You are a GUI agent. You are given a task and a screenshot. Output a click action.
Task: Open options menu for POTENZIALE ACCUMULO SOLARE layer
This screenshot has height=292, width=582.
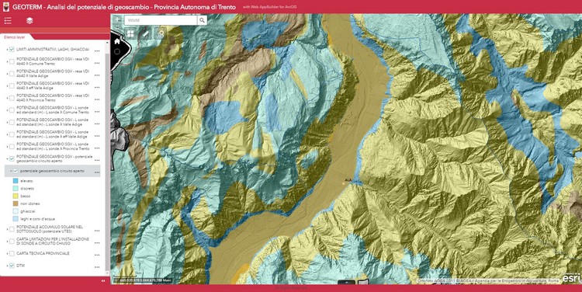(x=97, y=231)
